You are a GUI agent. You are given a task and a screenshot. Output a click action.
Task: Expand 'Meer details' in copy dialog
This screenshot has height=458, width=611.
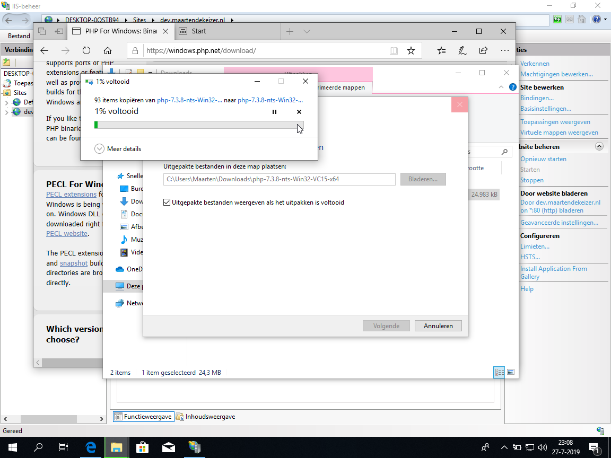(x=118, y=149)
